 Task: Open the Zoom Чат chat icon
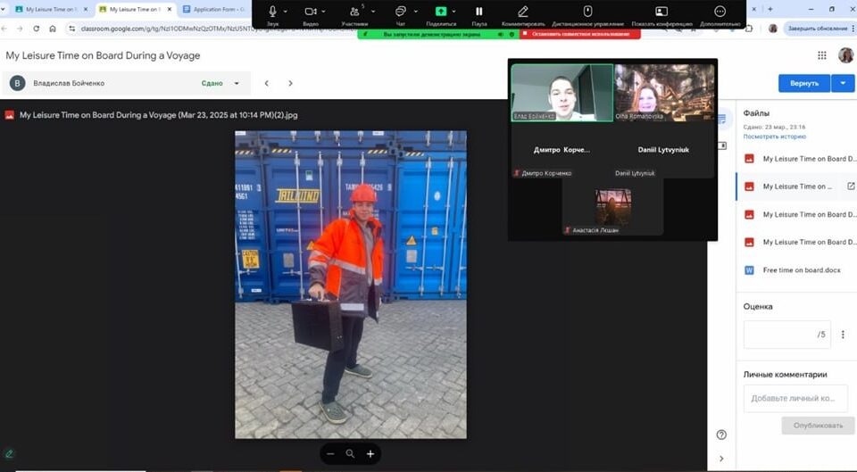pos(401,12)
